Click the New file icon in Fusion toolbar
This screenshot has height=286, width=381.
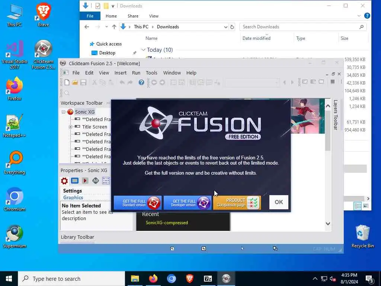[67, 82]
